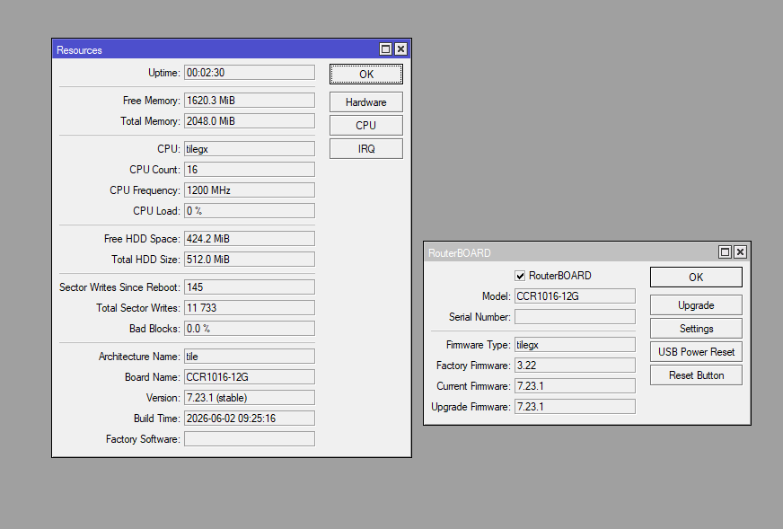Close the Resources window
Viewport: 783px width, 529px height.
401,49
